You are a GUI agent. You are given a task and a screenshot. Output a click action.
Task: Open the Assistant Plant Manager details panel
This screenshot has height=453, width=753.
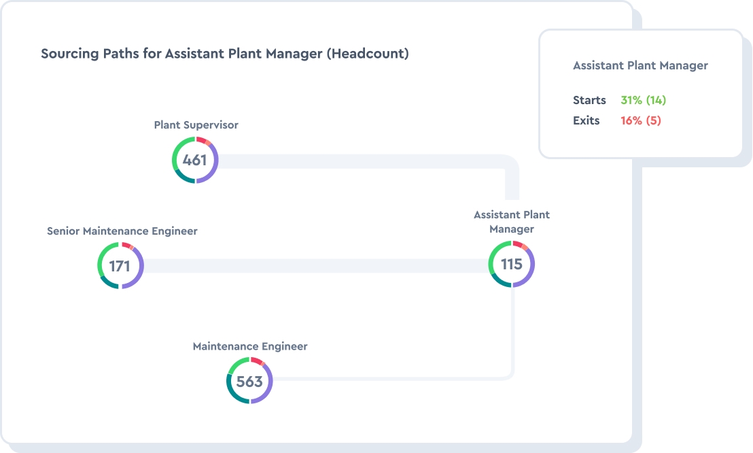641,94
